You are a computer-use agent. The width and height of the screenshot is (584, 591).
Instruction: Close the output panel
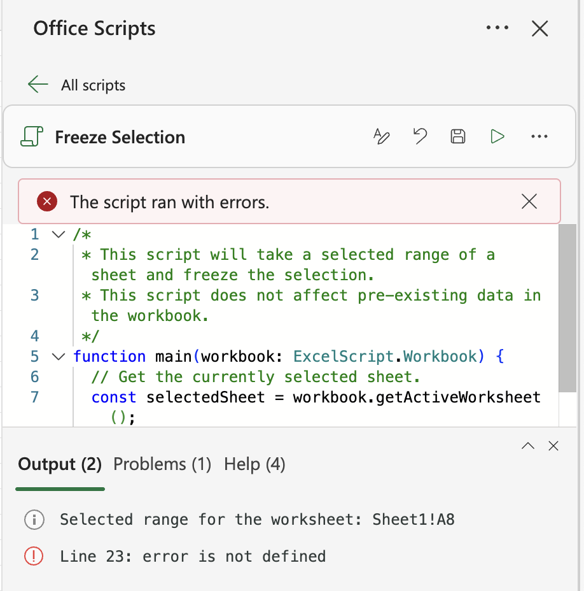(x=553, y=446)
